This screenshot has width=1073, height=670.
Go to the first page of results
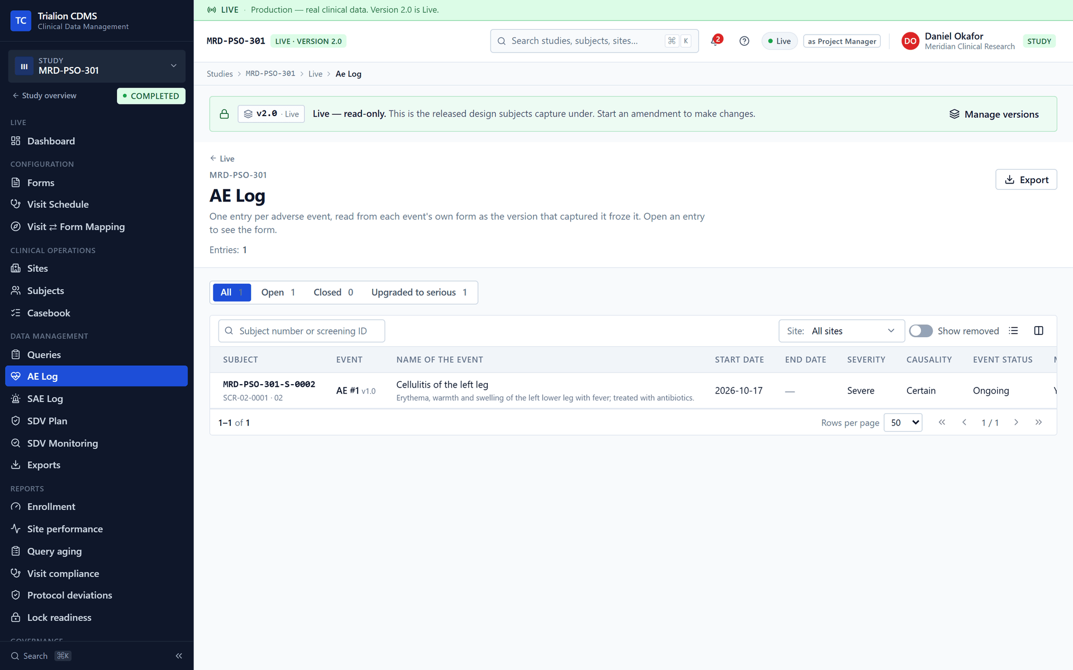click(x=942, y=423)
